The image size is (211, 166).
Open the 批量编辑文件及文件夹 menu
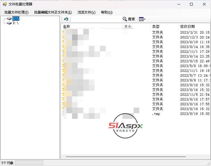pos(53,12)
